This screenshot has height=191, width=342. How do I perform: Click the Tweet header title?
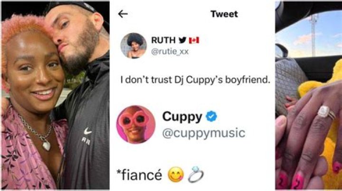224,14
